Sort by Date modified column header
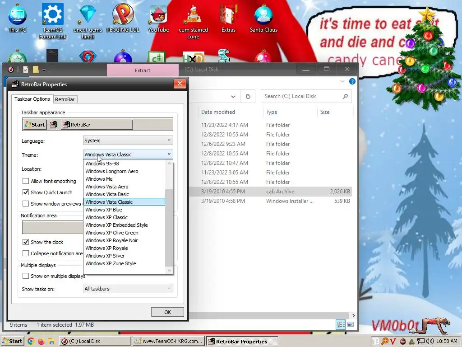Viewport: 462px width, 347px height. pyautogui.click(x=230, y=112)
